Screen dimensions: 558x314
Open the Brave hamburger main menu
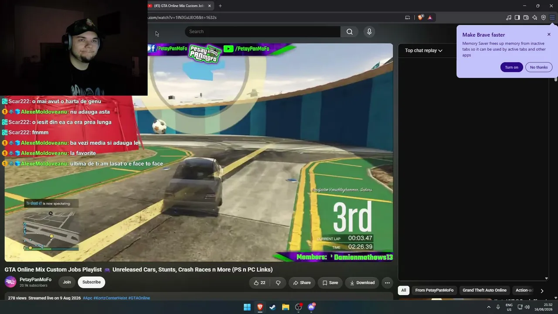coord(552,17)
